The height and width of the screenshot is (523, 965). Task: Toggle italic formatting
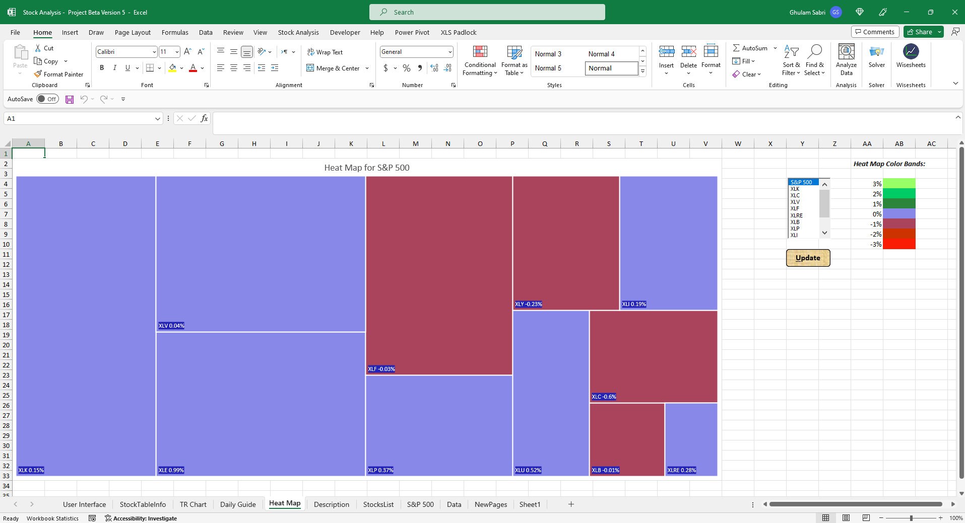[114, 67]
